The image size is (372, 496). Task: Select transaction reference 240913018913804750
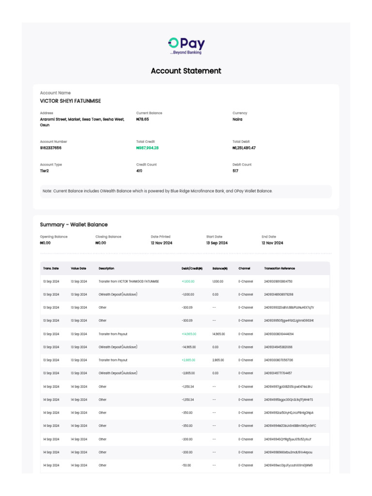coord(278,281)
